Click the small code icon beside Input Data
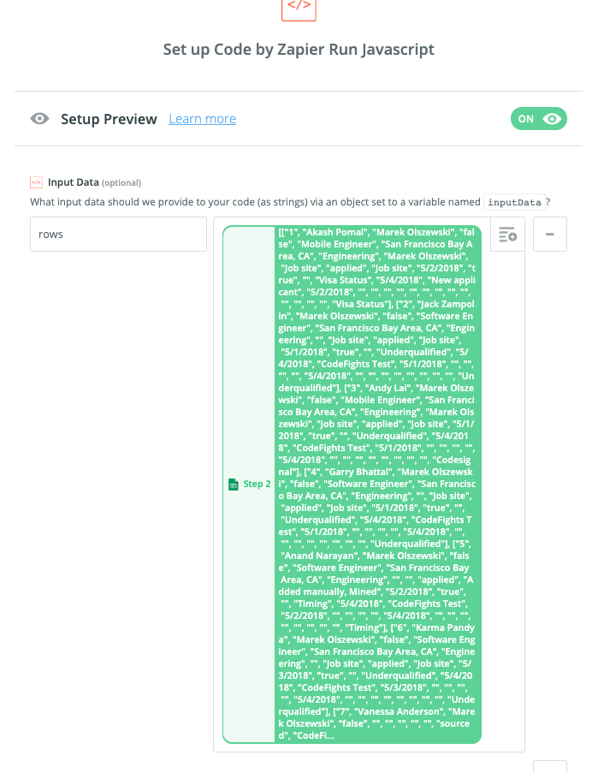Image resolution: width=592 pixels, height=773 pixels. (36, 182)
